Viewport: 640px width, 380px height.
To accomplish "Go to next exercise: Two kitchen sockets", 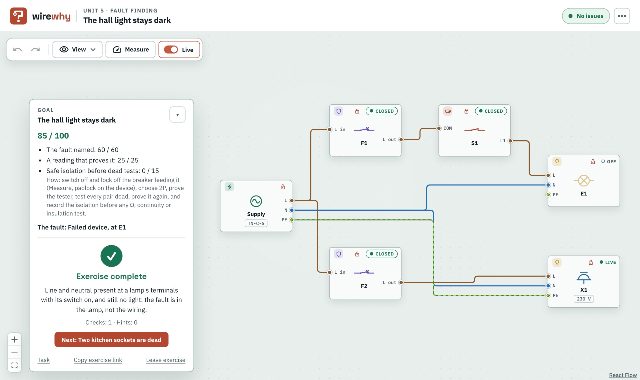I will [x=111, y=339].
